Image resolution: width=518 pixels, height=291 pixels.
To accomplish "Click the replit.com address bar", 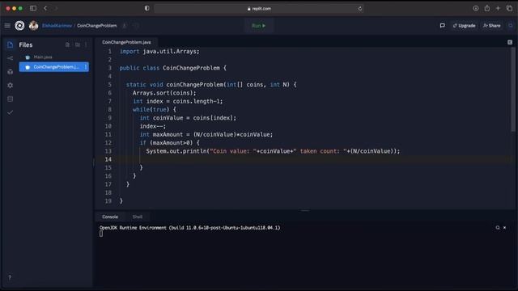I will point(259,9).
